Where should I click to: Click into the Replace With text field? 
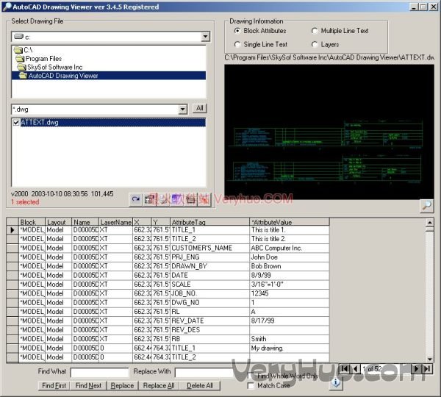click(x=205, y=372)
